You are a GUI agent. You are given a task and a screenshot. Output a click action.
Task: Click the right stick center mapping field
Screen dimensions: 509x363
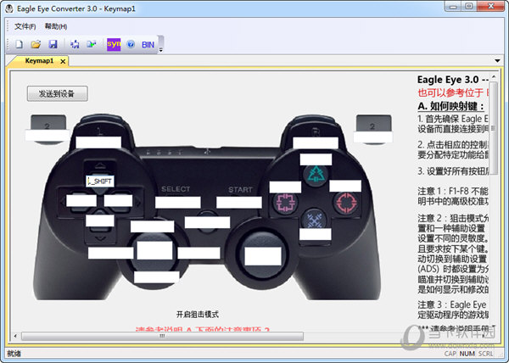pos(263,256)
